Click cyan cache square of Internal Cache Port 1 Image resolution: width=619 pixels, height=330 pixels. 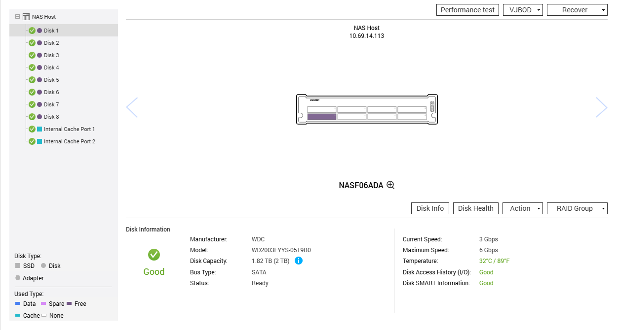[39, 129]
